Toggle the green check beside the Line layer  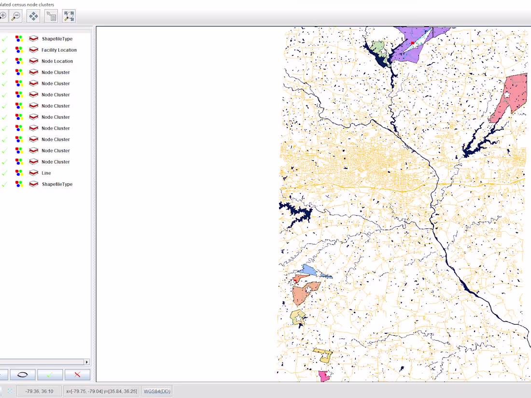pos(4,173)
